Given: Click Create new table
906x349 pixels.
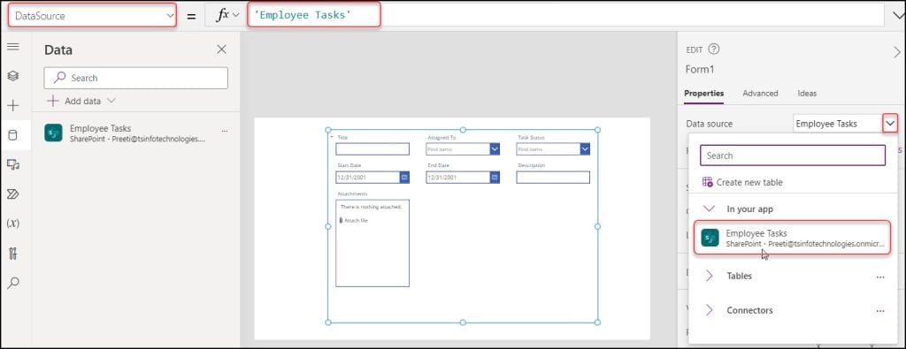Looking at the screenshot, I should (x=742, y=182).
